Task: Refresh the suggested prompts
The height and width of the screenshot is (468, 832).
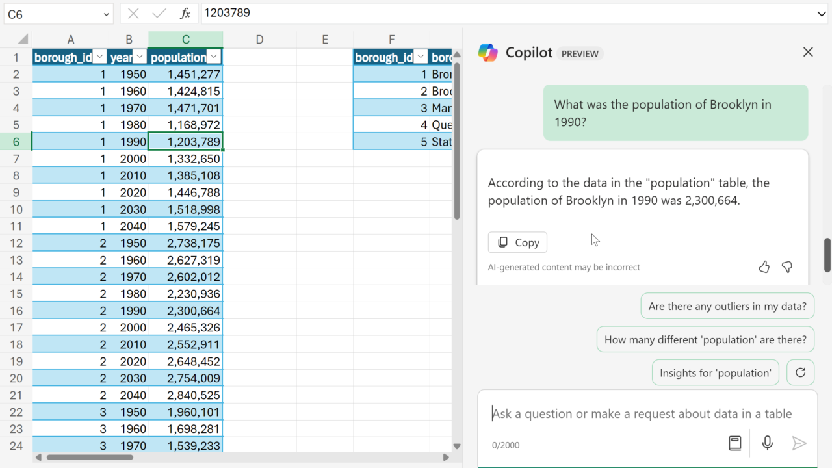Action: (800, 372)
